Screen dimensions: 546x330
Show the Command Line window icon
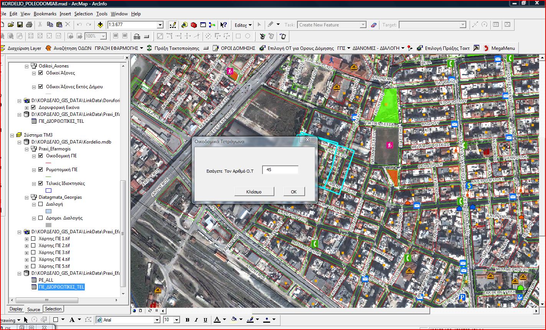(203, 25)
